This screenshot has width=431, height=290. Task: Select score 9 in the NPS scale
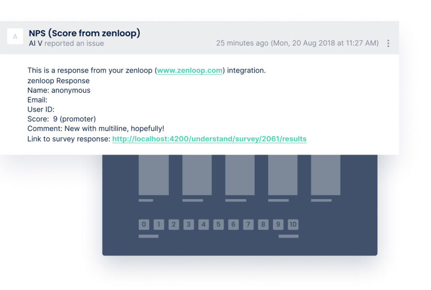(x=278, y=224)
